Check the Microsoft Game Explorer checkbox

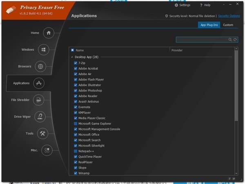pyautogui.click(x=76, y=123)
